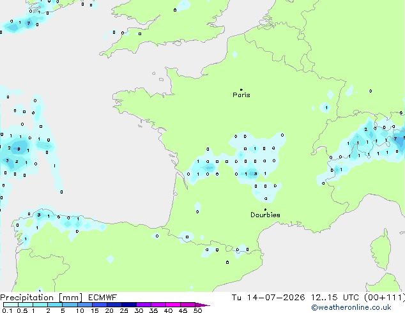Select the 15 mm legend color swatch
The height and width of the screenshot is (313, 405).
tap(99, 305)
